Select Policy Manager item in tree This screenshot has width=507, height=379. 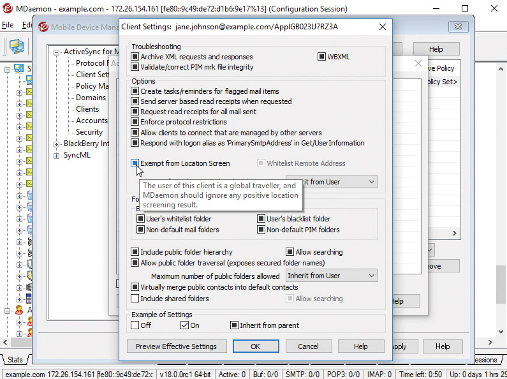click(92, 86)
